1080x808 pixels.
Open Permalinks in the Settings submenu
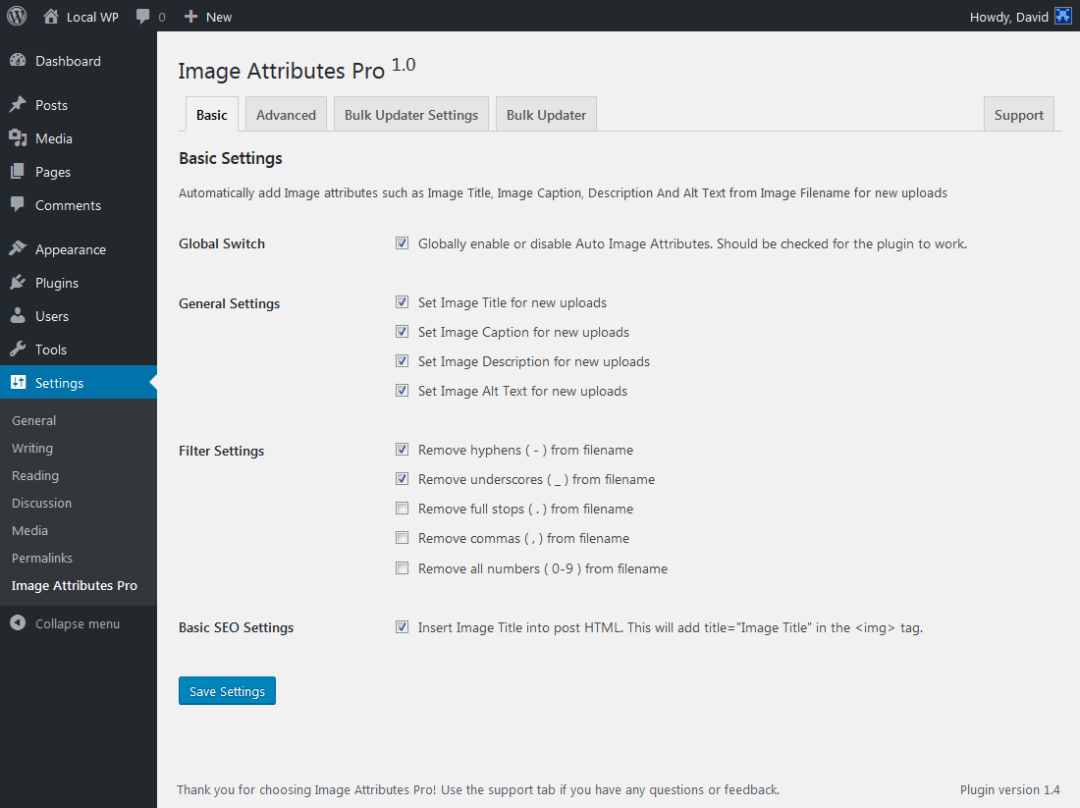[42, 558]
